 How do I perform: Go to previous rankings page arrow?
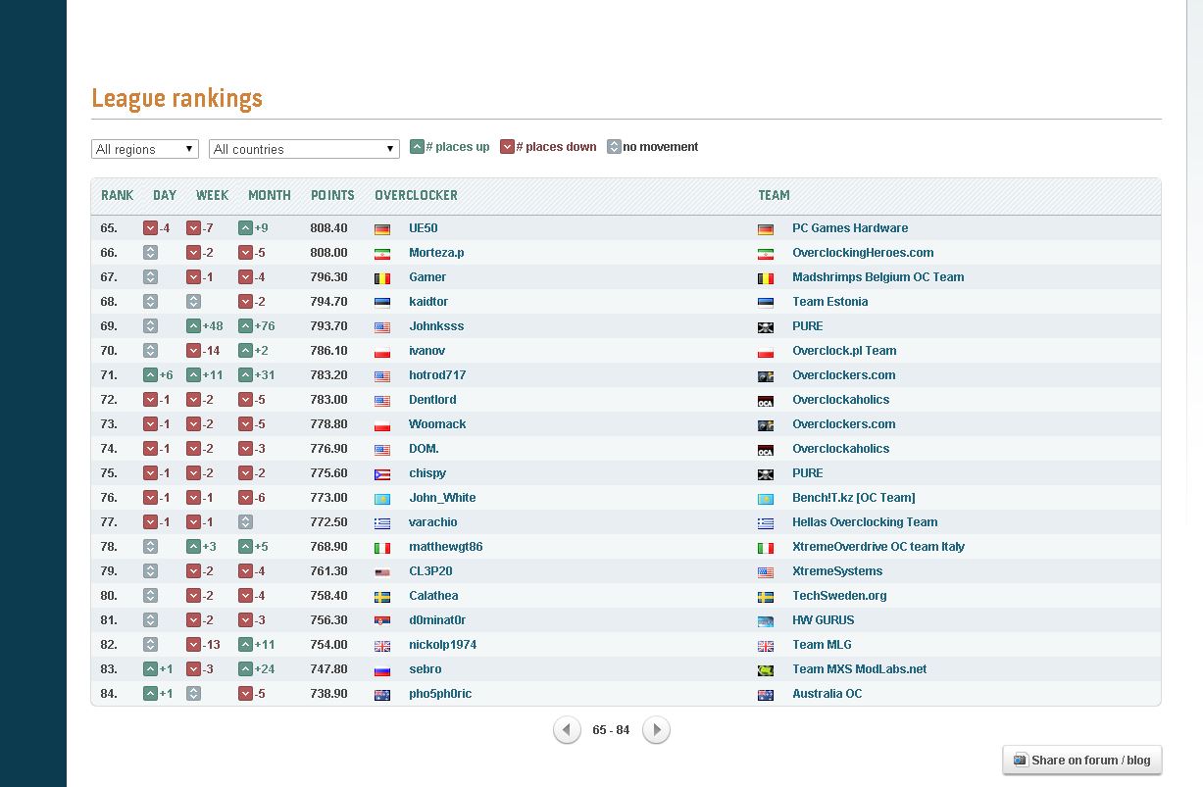tap(567, 730)
